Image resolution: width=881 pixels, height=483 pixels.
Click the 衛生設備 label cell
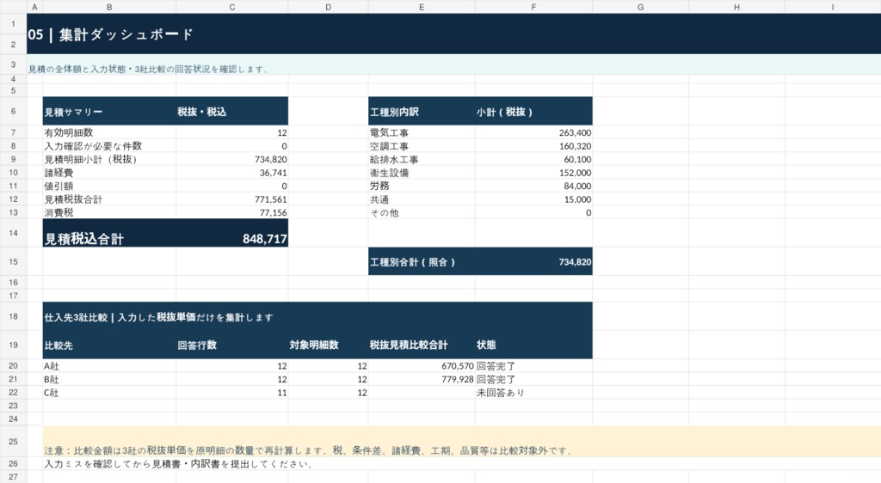coord(422,173)
